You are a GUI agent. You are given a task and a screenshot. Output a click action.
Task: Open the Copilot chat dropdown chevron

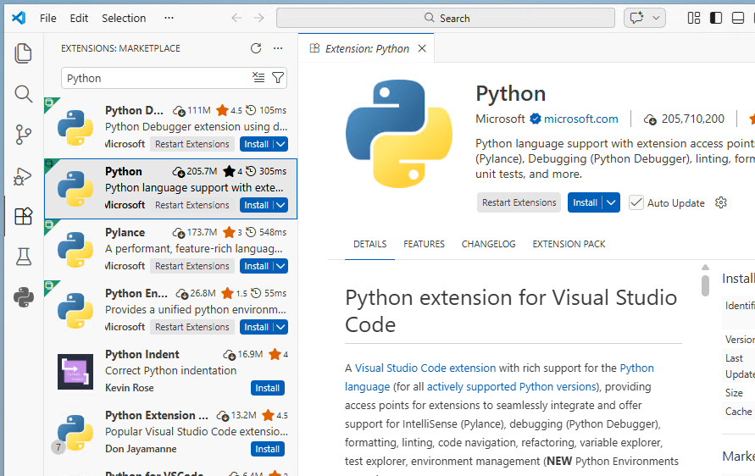[x=656, y=19]
